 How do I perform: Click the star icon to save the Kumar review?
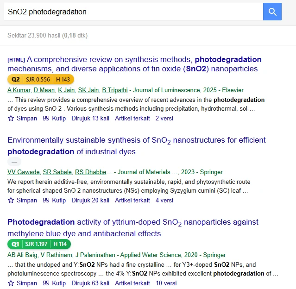point(11,118)
